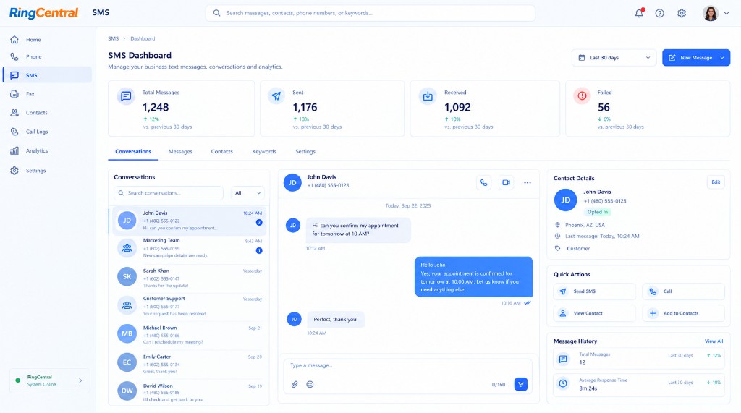Click the RingCentral logo

43,13
